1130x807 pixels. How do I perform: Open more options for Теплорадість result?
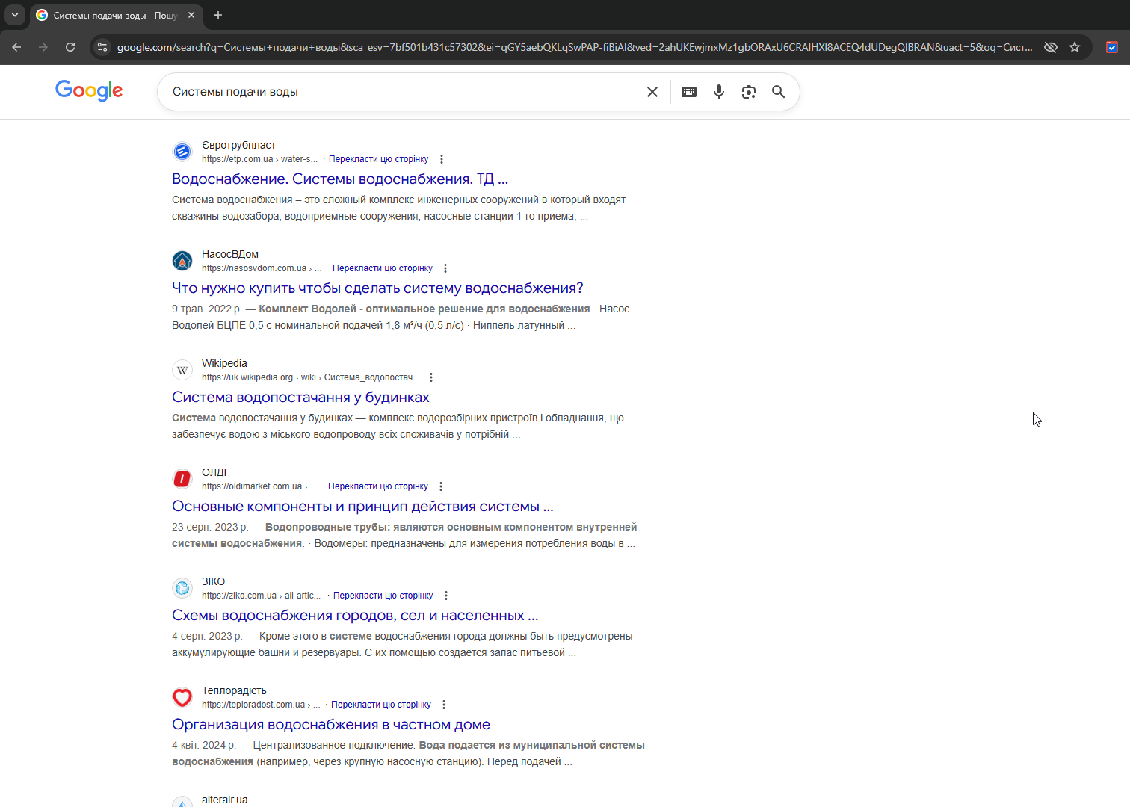tap(444, 705)
